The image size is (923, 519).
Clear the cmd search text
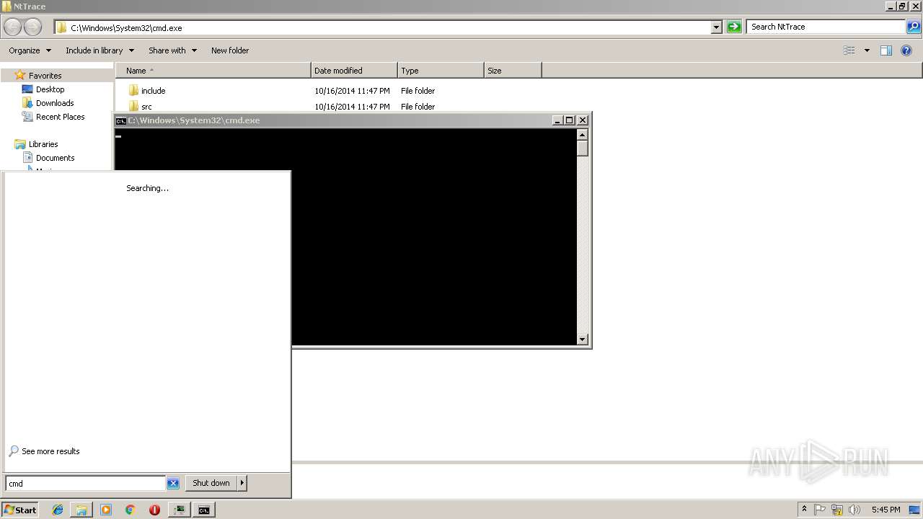click(x=173, y=484)
